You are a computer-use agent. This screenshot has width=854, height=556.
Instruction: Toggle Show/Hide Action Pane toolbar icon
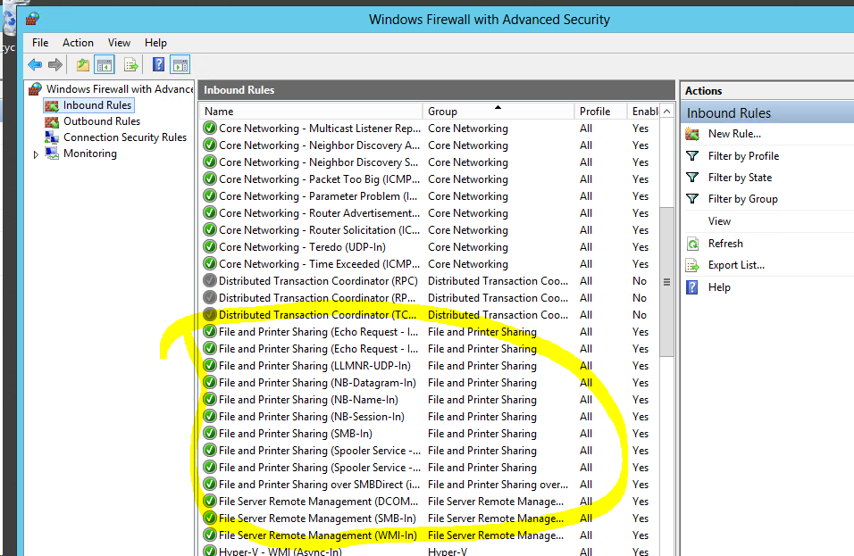tap(180, 65)
